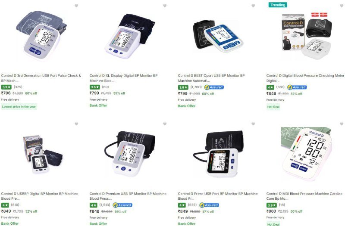Click Lowest price in the year label
Screen dimensions: 345x226
point(19,106)
